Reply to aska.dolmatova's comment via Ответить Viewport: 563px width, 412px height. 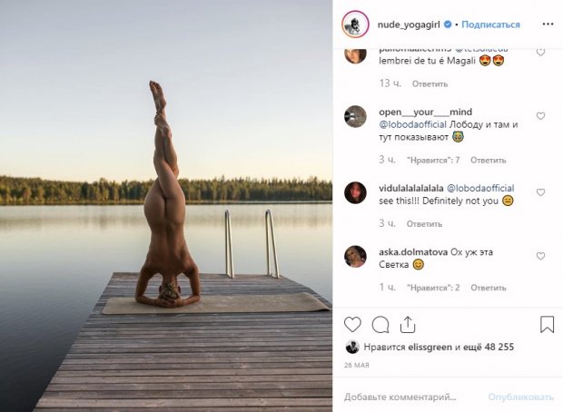pyautogui.click(x=489, y=288)
